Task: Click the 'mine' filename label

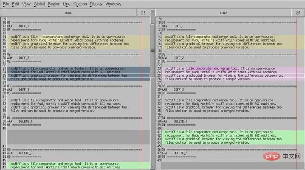Action: coord(68,13)
